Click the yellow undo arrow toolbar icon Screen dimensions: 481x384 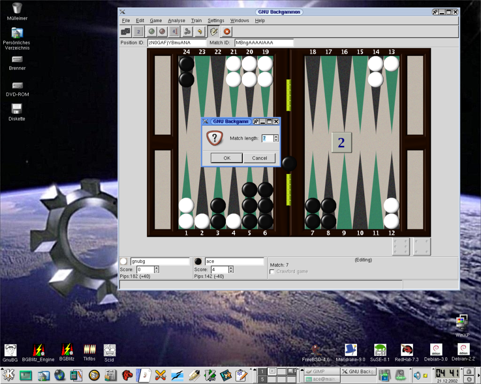200,31
